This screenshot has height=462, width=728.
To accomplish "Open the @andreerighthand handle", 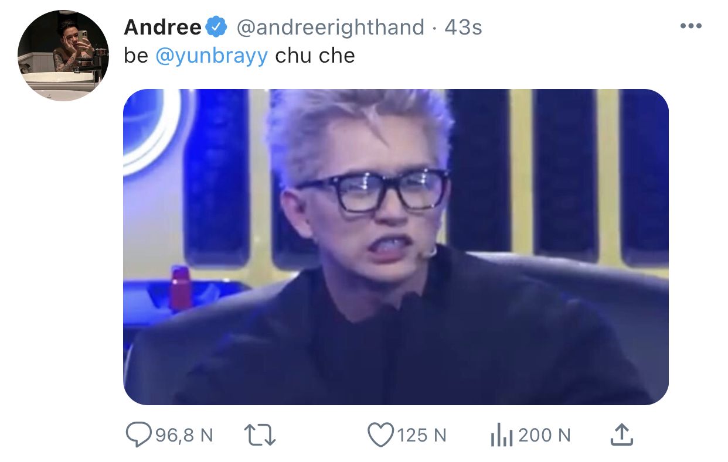I will [x=330, y=28].
